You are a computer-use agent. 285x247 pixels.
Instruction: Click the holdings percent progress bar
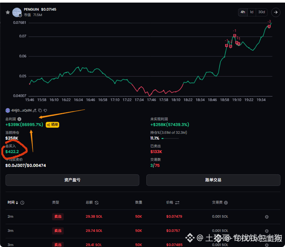coord(170,138)
